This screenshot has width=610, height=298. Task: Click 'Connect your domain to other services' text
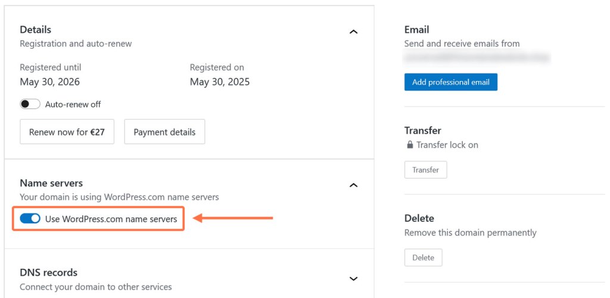click(96, 287)
